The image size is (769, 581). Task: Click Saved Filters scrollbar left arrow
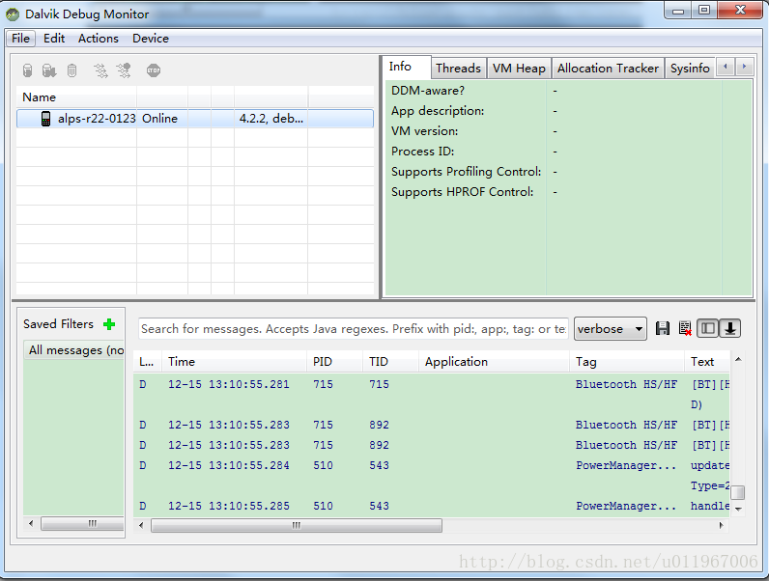point(31,524)
